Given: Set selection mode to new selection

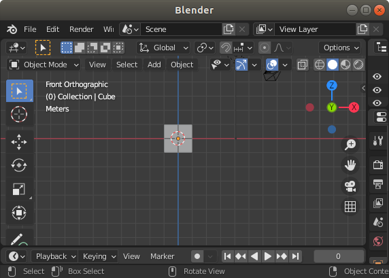Looking at the screenshot, I should 67,48.
